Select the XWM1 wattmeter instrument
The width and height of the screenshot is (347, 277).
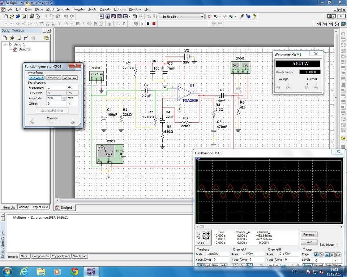(x=240, y=67)
